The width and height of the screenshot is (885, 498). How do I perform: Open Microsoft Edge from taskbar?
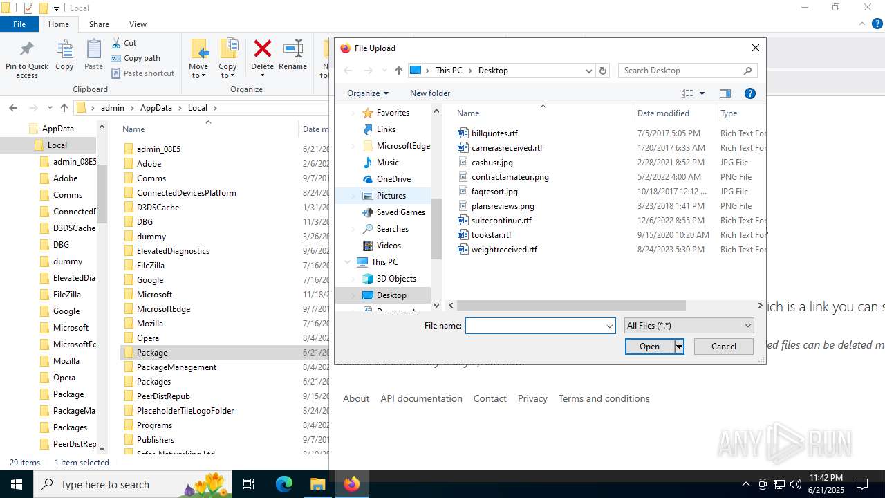[x=284, y=484]
